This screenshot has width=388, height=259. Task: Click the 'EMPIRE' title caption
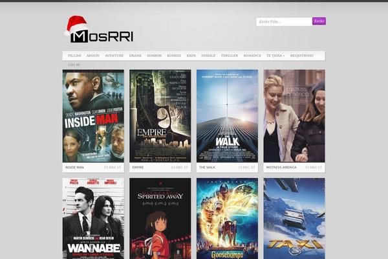pos(138,168)
